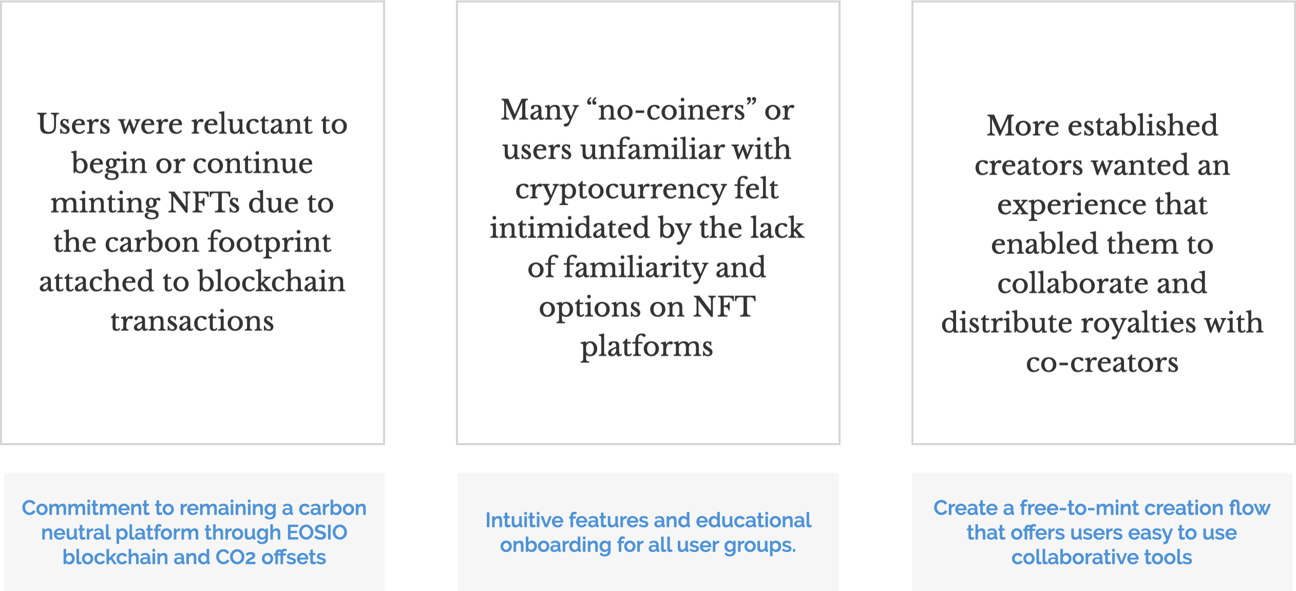
Task: Click "blockchain and CO2 offsets" blue text
Action: tap(194, 557)
